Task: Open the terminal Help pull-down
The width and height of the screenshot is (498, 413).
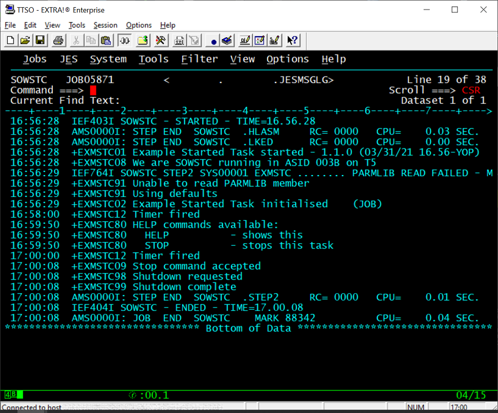Action: pos(334,59)
